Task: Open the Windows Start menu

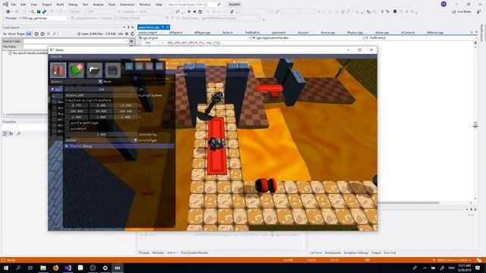Action: (6, 268)
